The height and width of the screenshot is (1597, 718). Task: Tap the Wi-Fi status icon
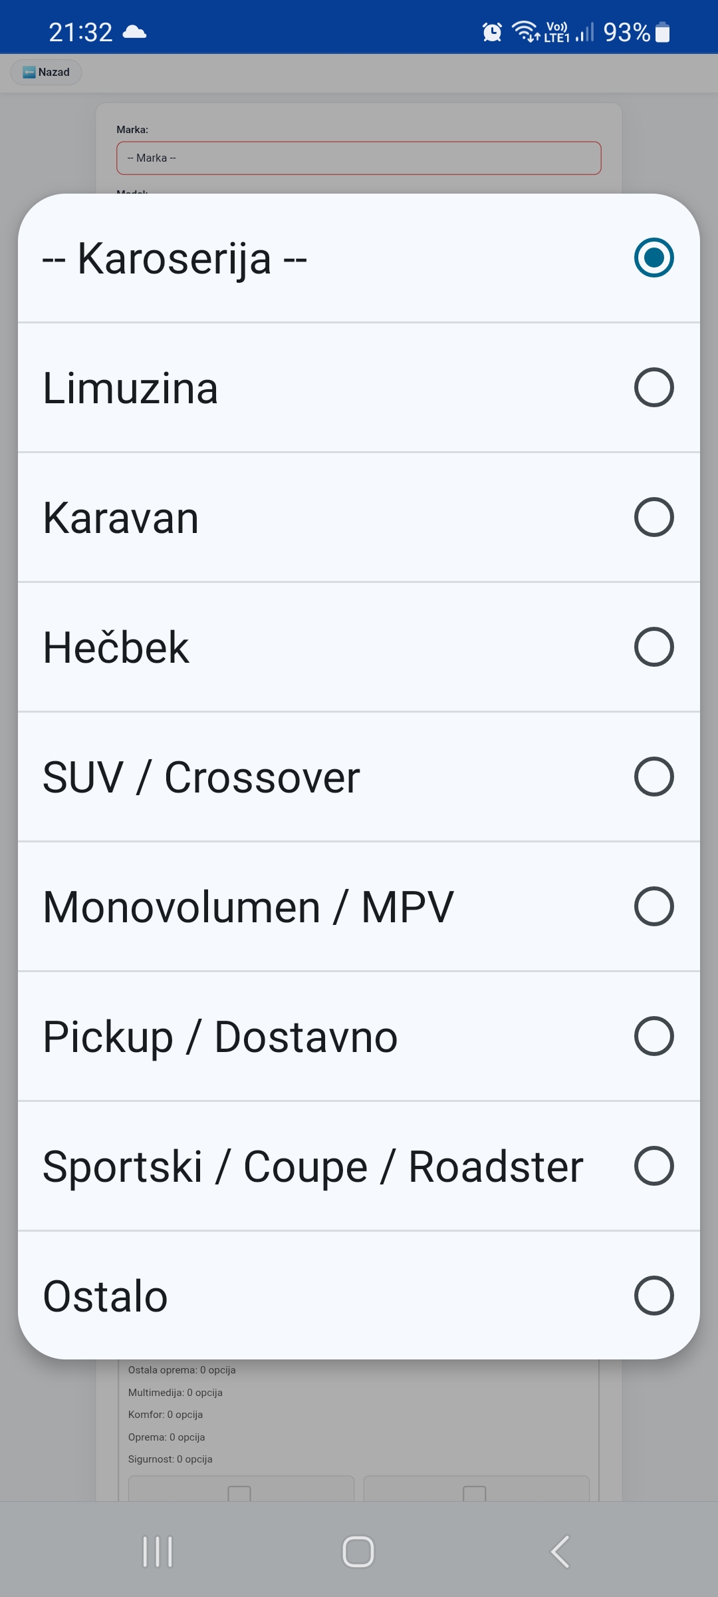(x=525, y=31)
